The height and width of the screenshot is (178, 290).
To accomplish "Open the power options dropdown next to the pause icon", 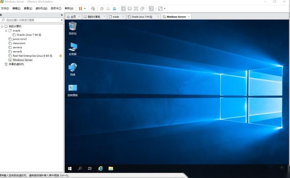I will (x=85, y=8).
